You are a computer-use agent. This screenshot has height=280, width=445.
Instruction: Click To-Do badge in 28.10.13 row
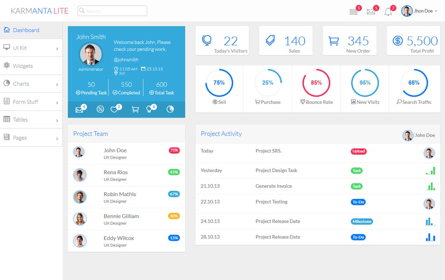tap(358, 237)
